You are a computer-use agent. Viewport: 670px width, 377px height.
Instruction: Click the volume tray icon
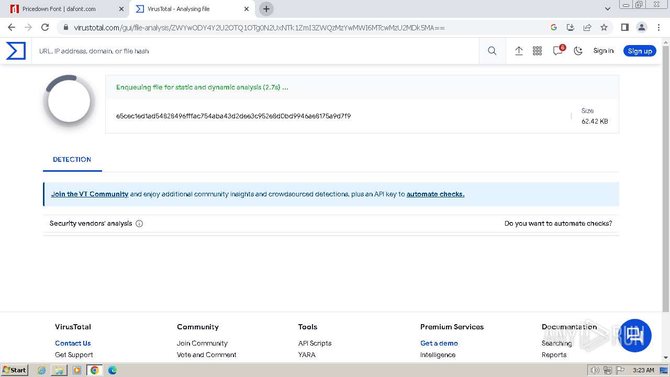pos(595,370)
